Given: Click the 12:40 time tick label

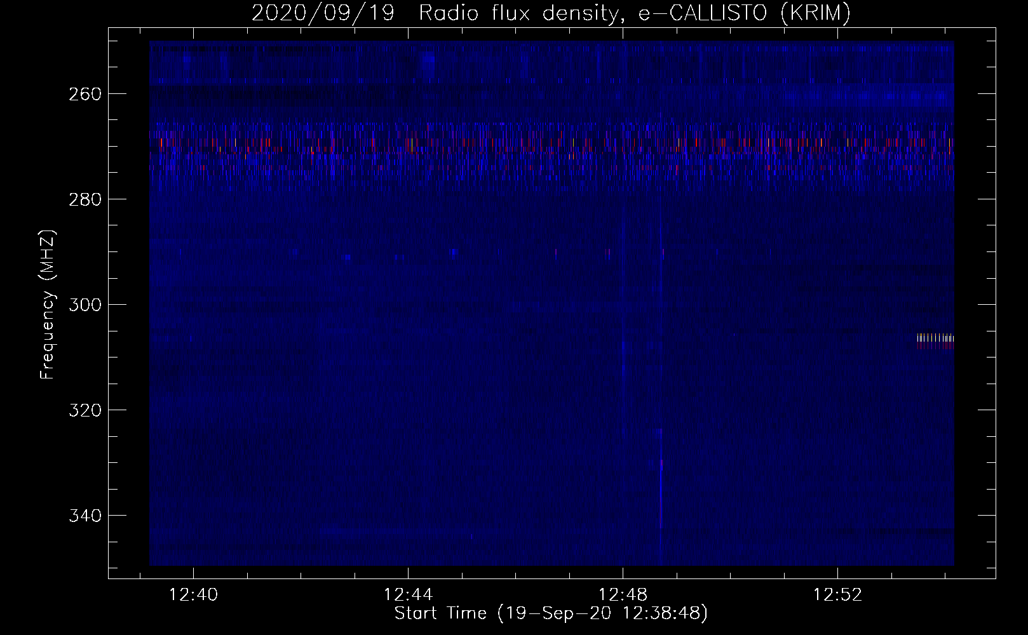Looking at the screenshot, I should click(x=193, y=594).
